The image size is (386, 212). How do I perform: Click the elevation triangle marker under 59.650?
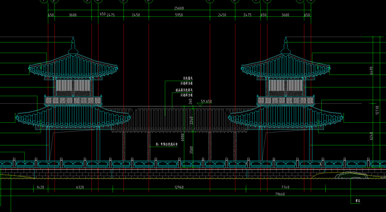coord(200,105)
